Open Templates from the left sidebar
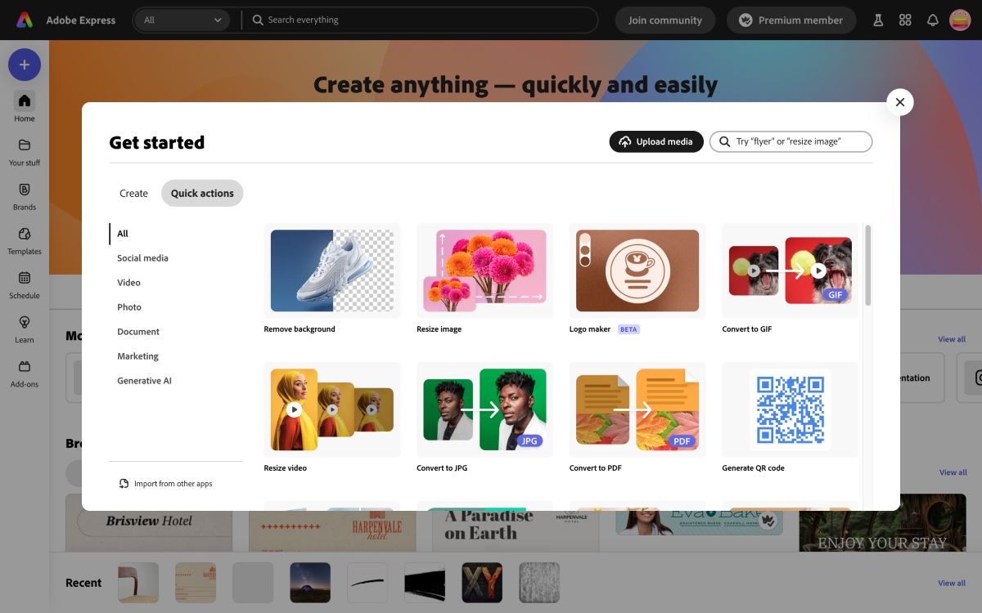Image resolution: width=982 pixels, height=613 pixels. [x=24, y=237]
